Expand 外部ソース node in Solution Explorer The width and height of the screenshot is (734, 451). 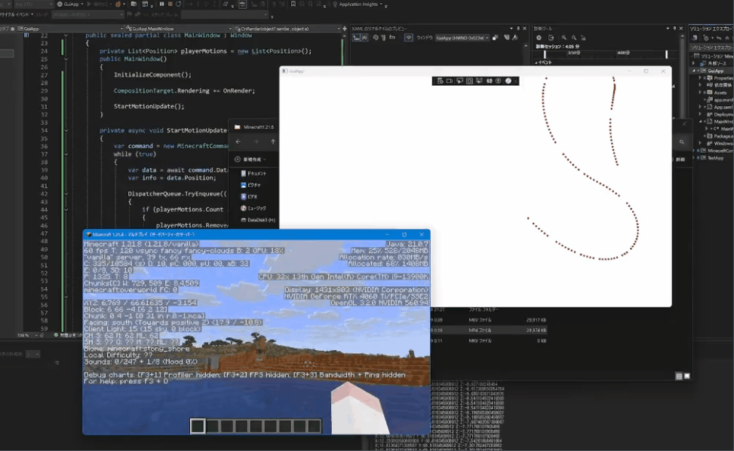click(x=694, y=63)
